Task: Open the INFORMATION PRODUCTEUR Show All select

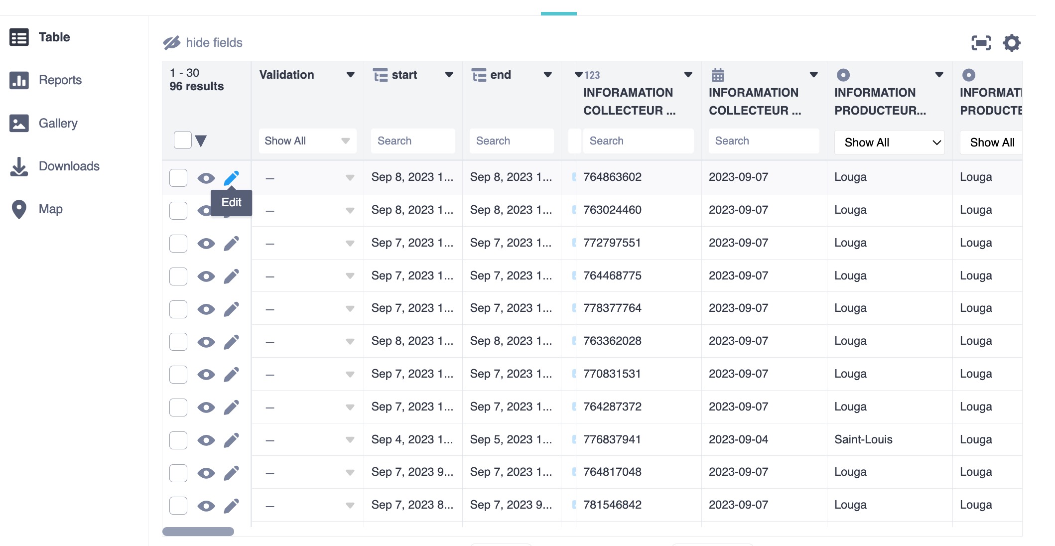Action: (x=889, y=142)
